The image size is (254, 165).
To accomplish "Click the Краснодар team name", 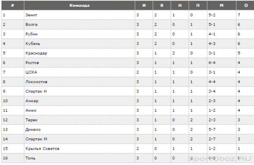I will tap(36, 53).
